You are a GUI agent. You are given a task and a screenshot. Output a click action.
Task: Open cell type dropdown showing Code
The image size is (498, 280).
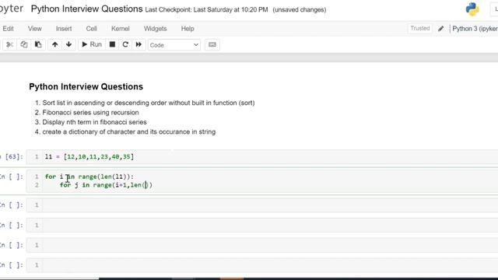click(x=174, y=45)
